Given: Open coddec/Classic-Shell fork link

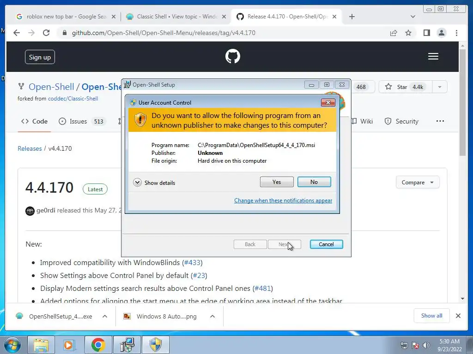Looking at the screenshot, I should click(73, 99).
